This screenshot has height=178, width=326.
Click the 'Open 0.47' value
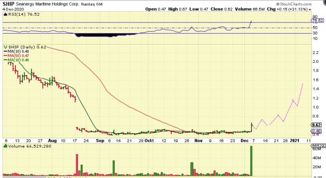coord(155,9)
